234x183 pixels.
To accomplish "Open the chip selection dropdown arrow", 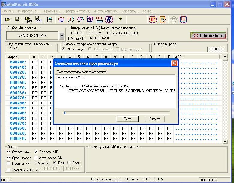I will pos(62,36).
